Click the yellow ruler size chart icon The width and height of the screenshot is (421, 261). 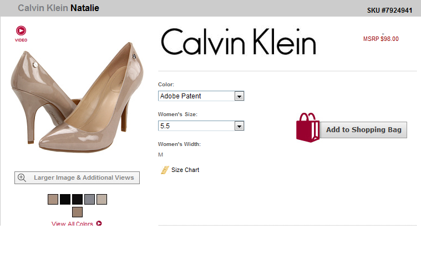[x=164, y=170]
